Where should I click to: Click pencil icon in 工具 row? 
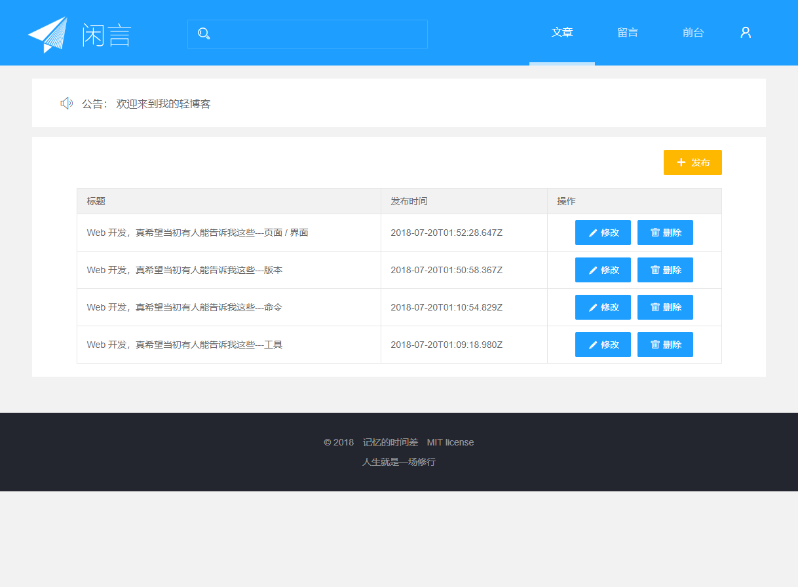click(593, 345)
